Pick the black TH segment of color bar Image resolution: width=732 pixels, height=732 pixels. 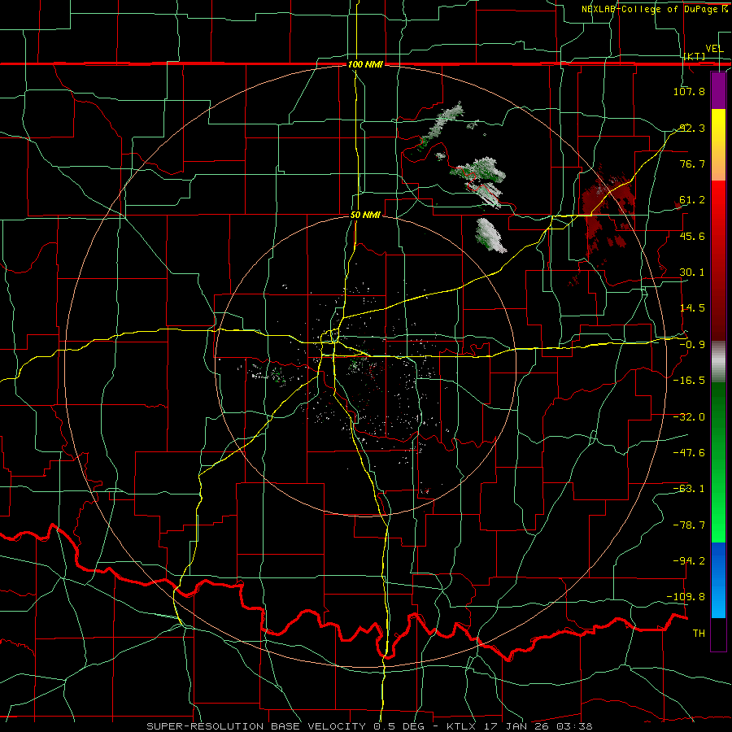718,634
